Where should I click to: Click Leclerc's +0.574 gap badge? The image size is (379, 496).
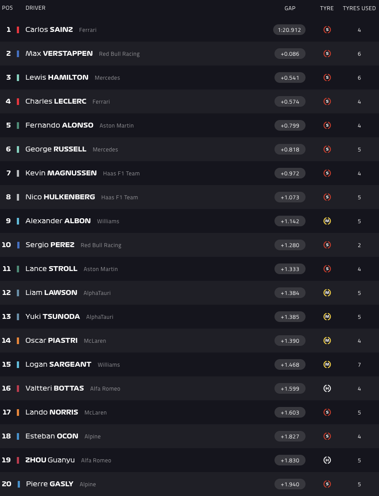pos(290,101)
